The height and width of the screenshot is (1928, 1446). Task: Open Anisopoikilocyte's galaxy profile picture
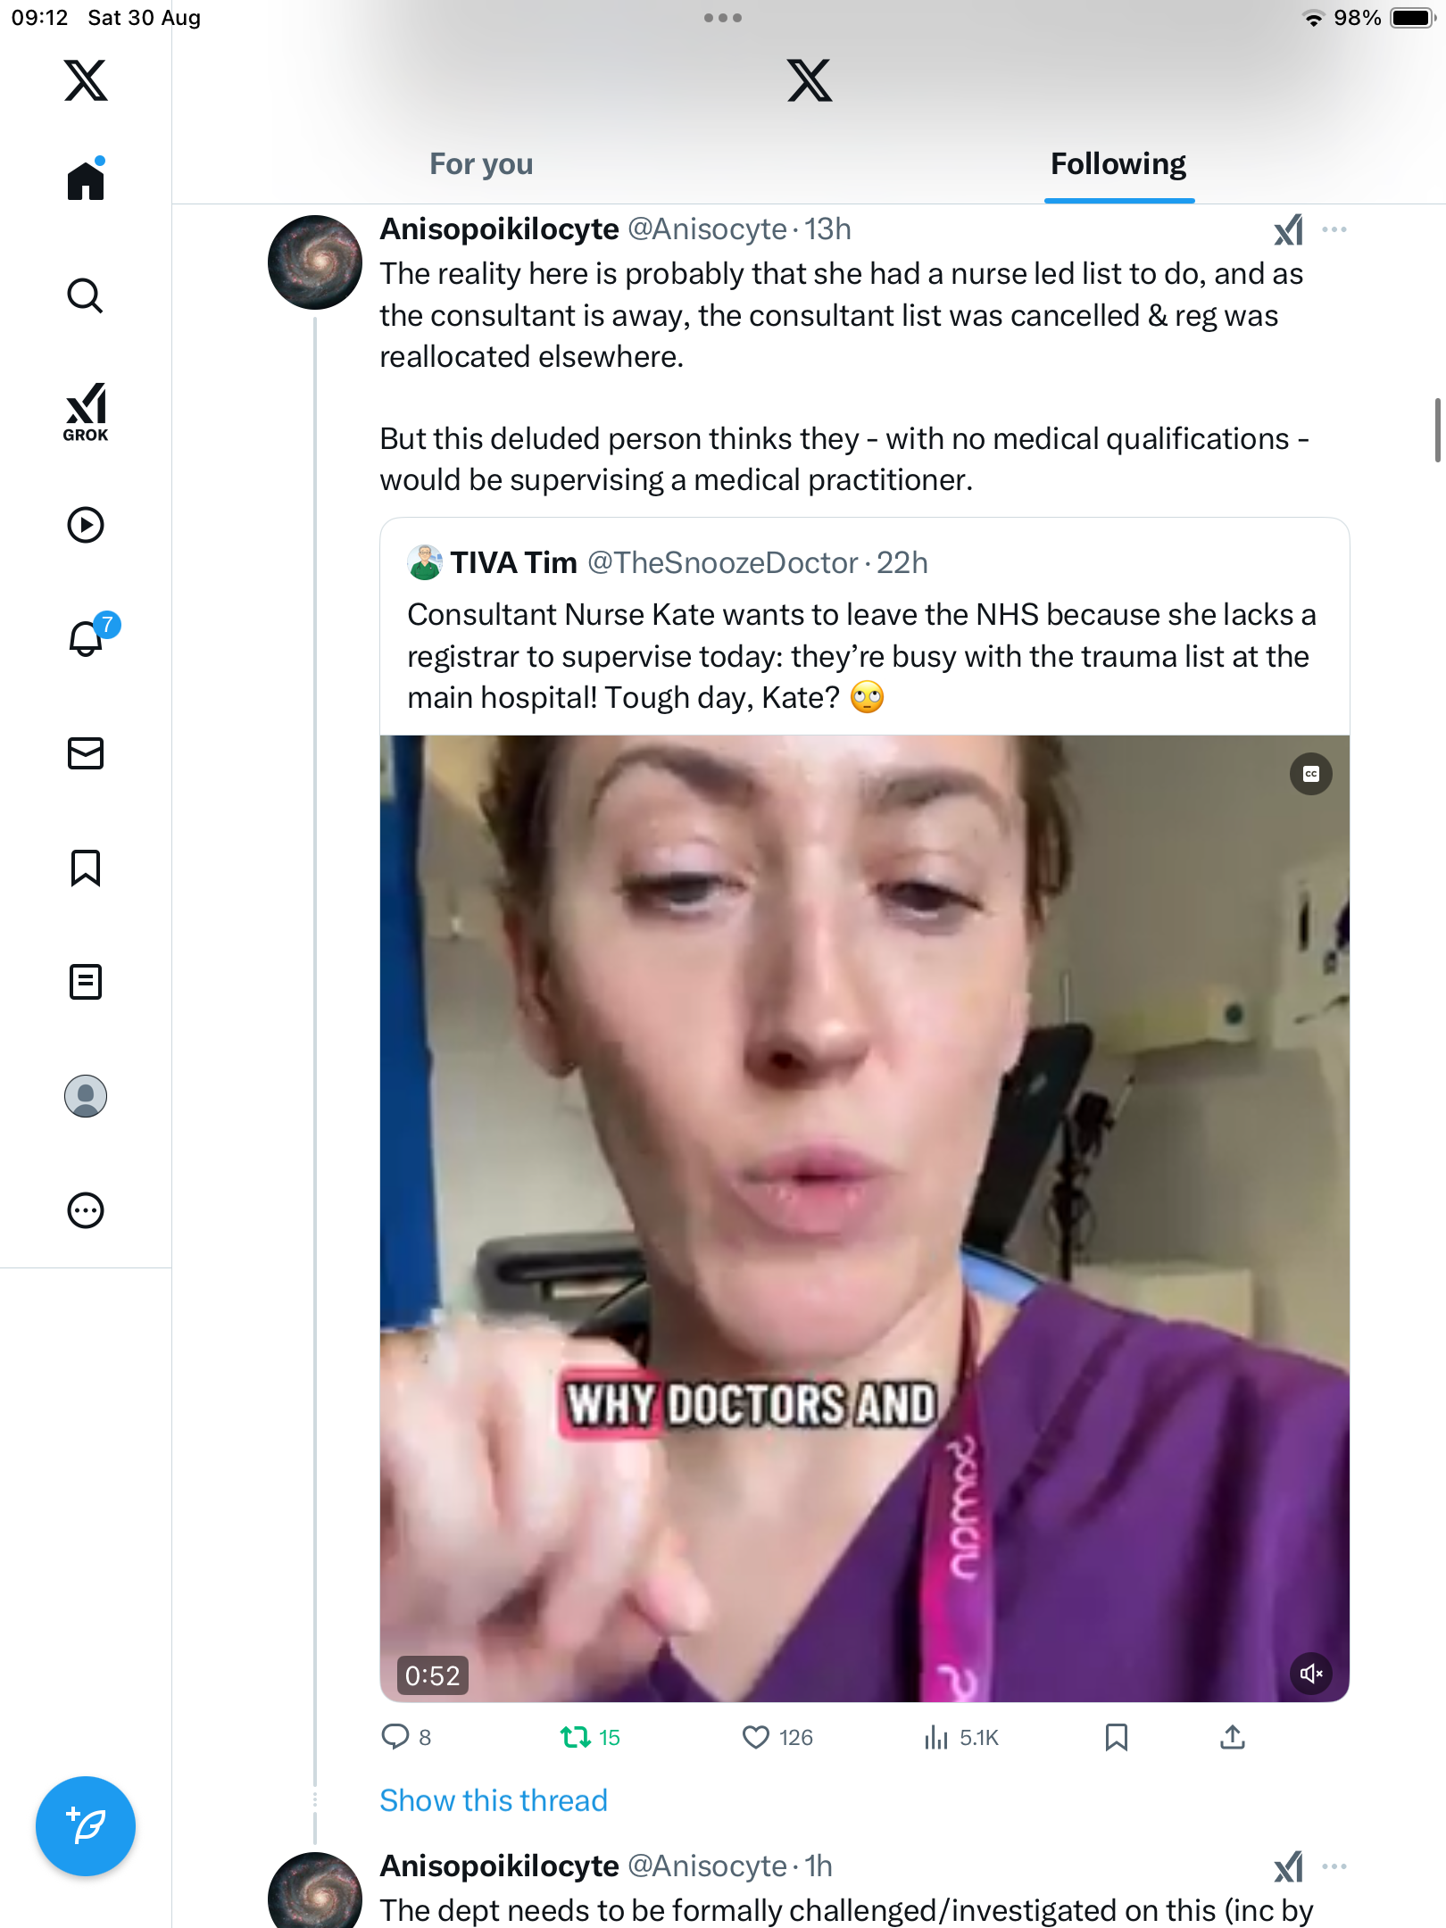coord(315,262)
